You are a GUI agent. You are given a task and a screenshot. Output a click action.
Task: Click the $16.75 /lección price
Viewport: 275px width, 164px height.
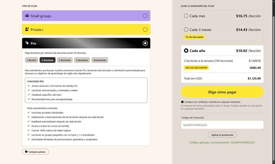coord(248,16)
